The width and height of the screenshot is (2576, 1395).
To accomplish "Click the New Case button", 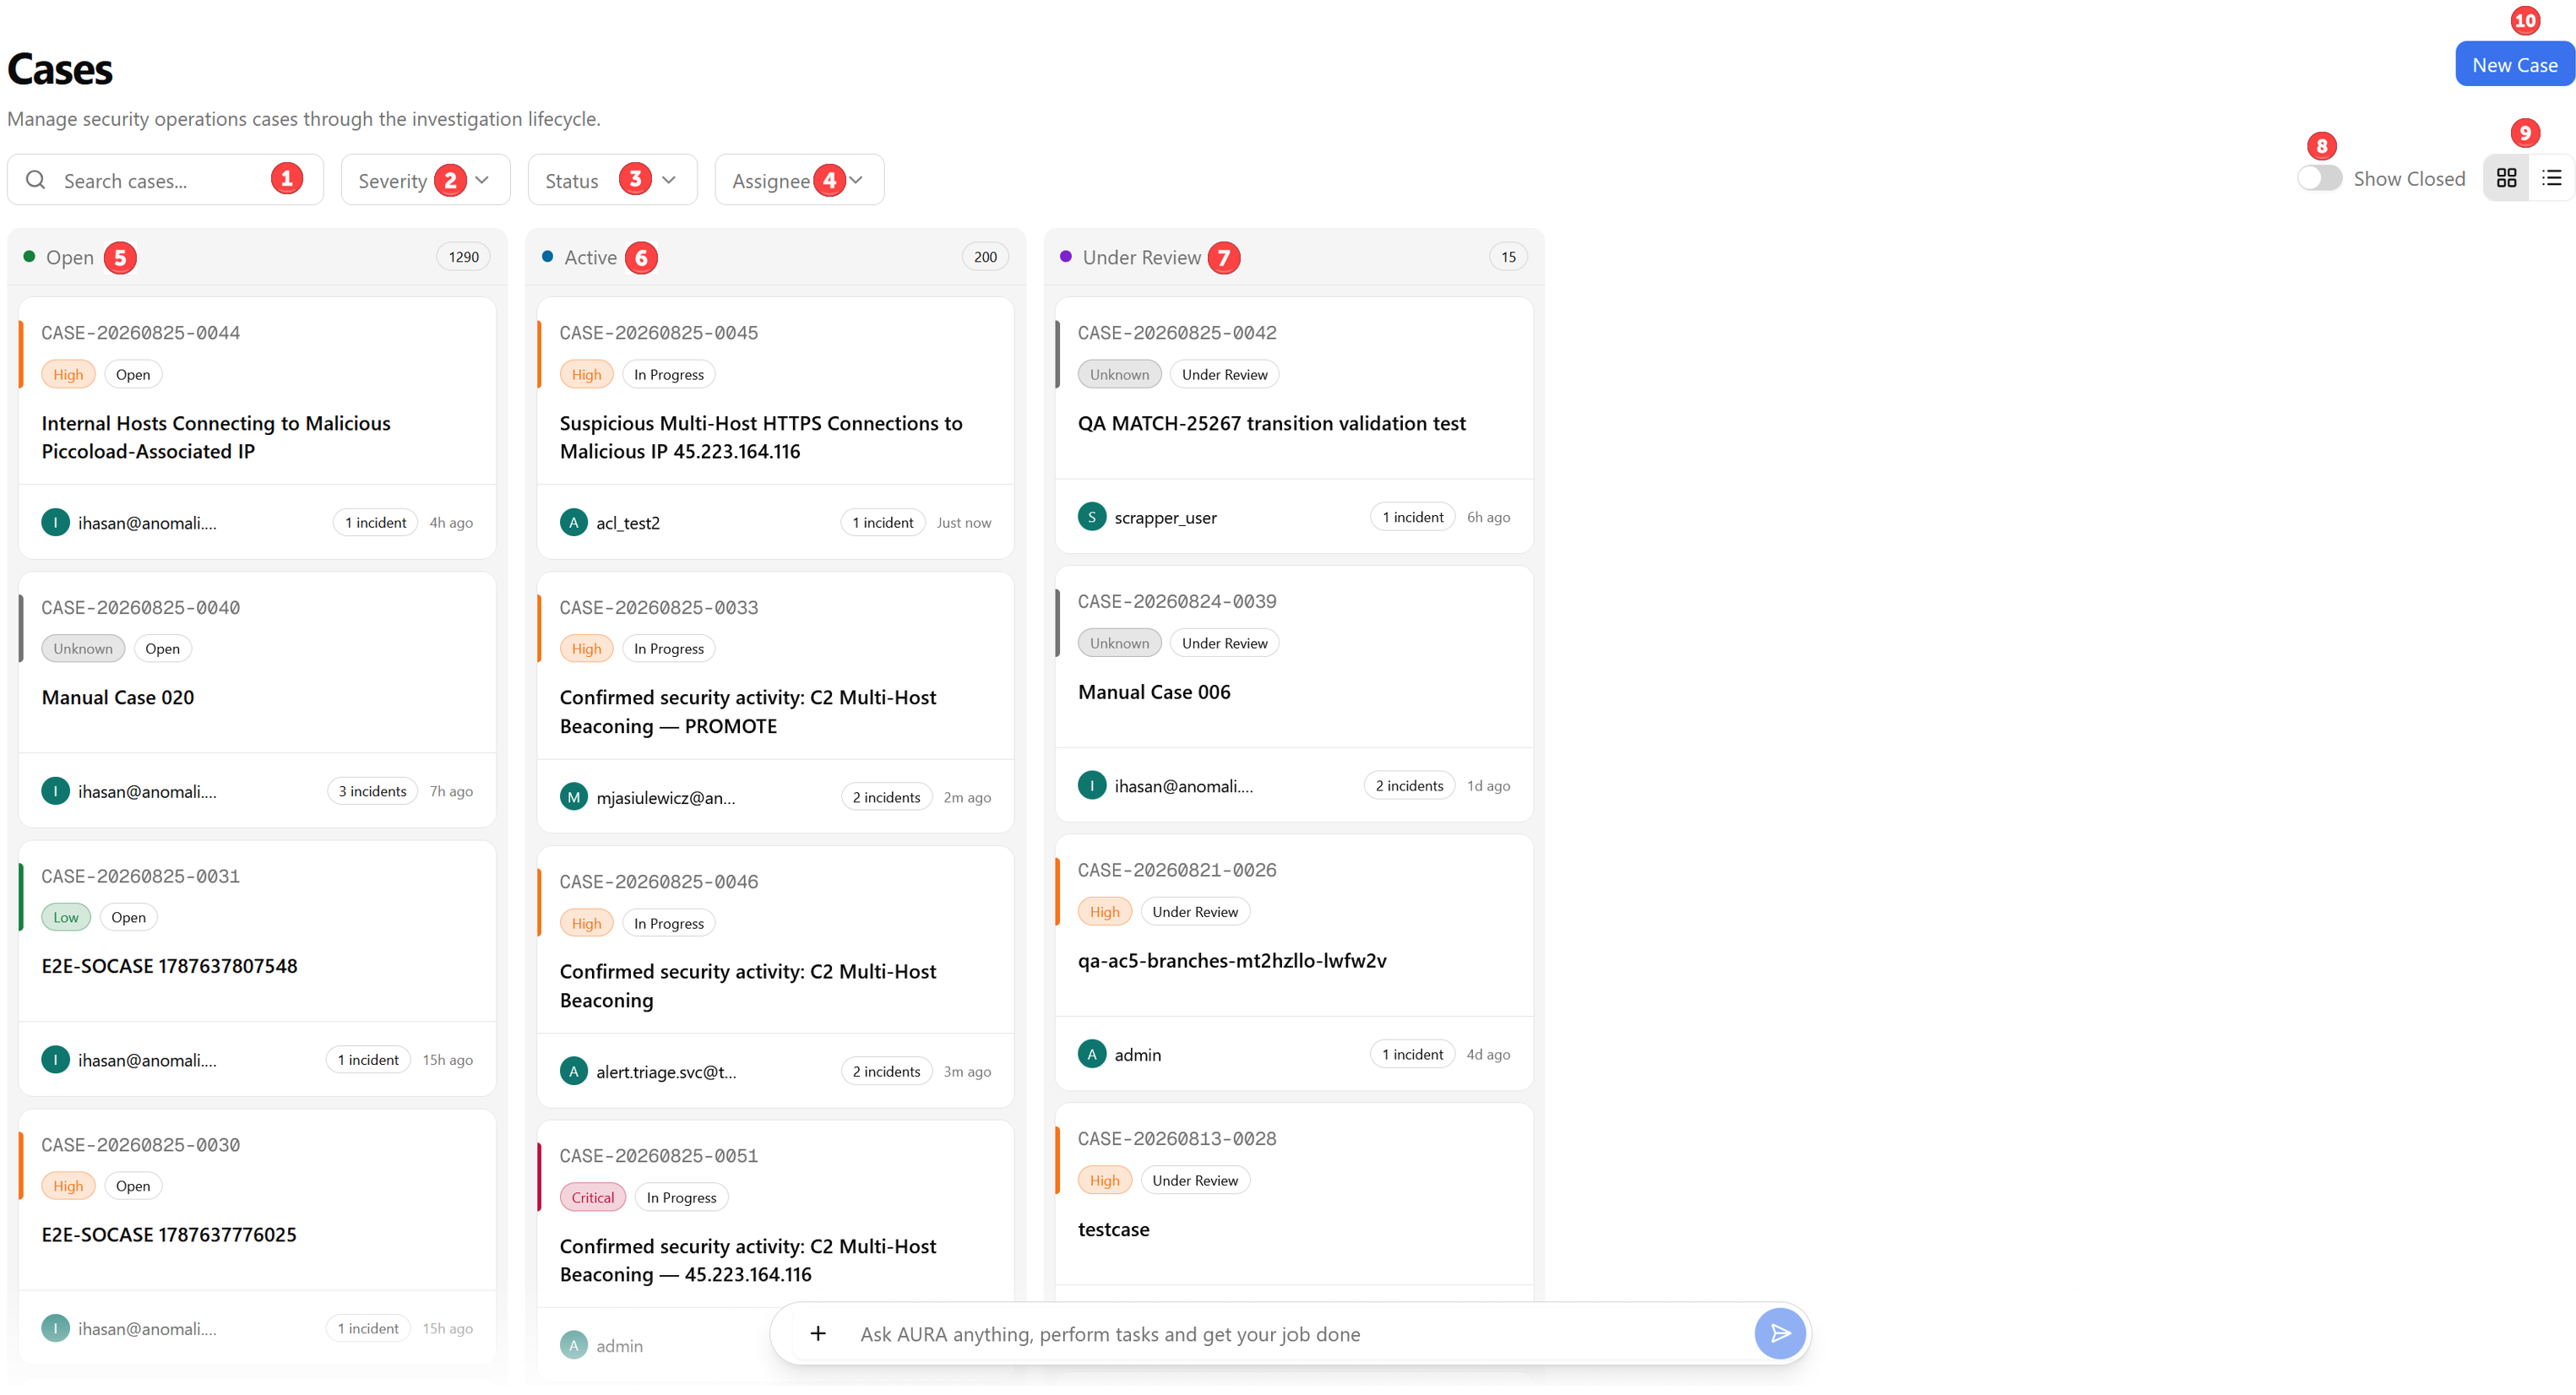I will click(2514, 65).
